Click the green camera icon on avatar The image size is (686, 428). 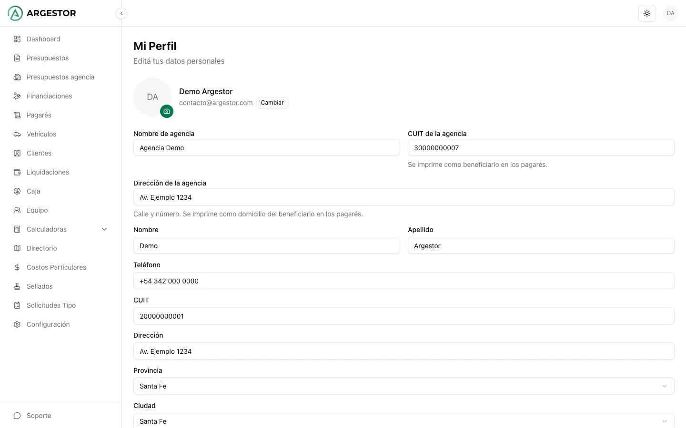[x=167, y=111]
